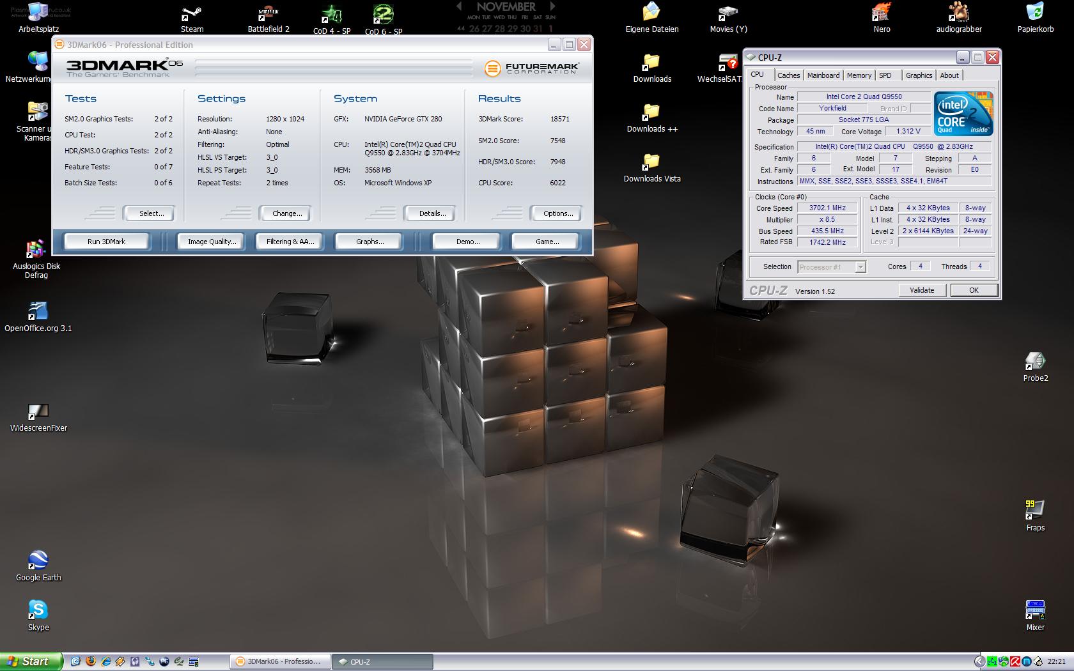This screenshot has height=671, width=1074.
Task: Open the Windows Start menu
Action: point(31,662)
